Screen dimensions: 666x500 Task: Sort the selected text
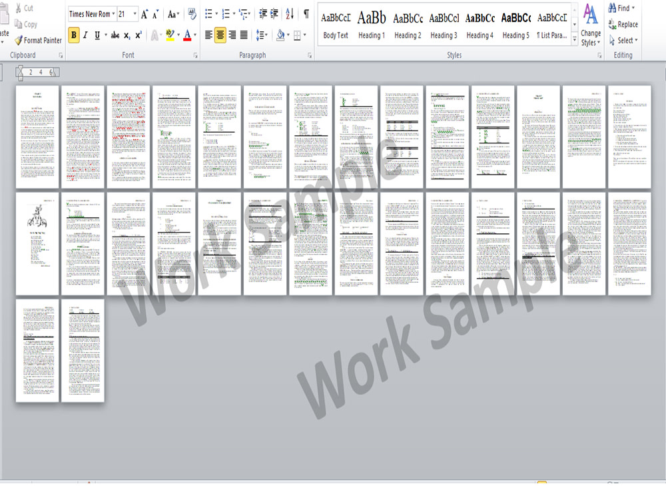point(290,15)
